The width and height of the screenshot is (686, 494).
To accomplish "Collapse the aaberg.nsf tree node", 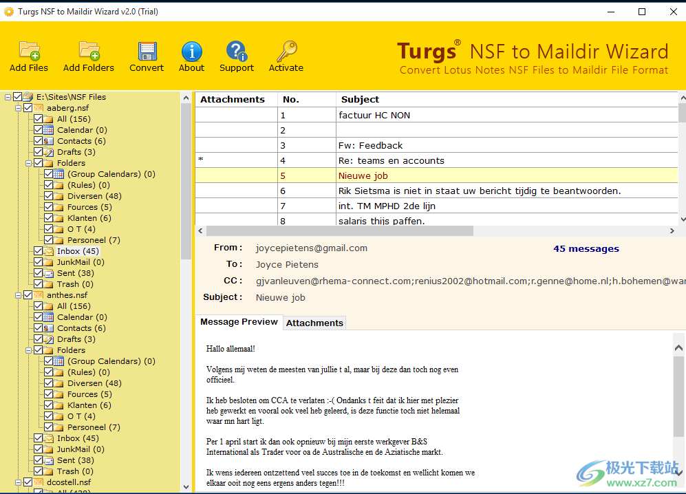I will coord(18,108).
